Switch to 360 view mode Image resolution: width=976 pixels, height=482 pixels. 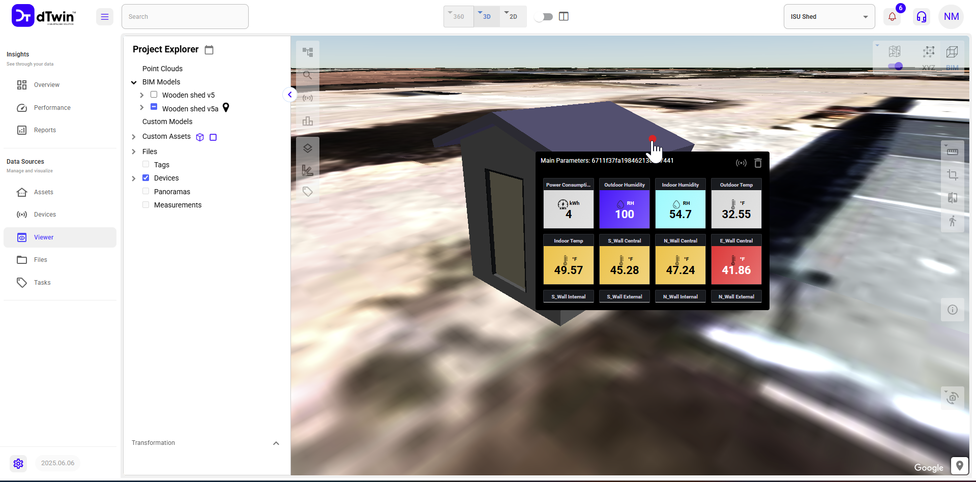point(458,17)
